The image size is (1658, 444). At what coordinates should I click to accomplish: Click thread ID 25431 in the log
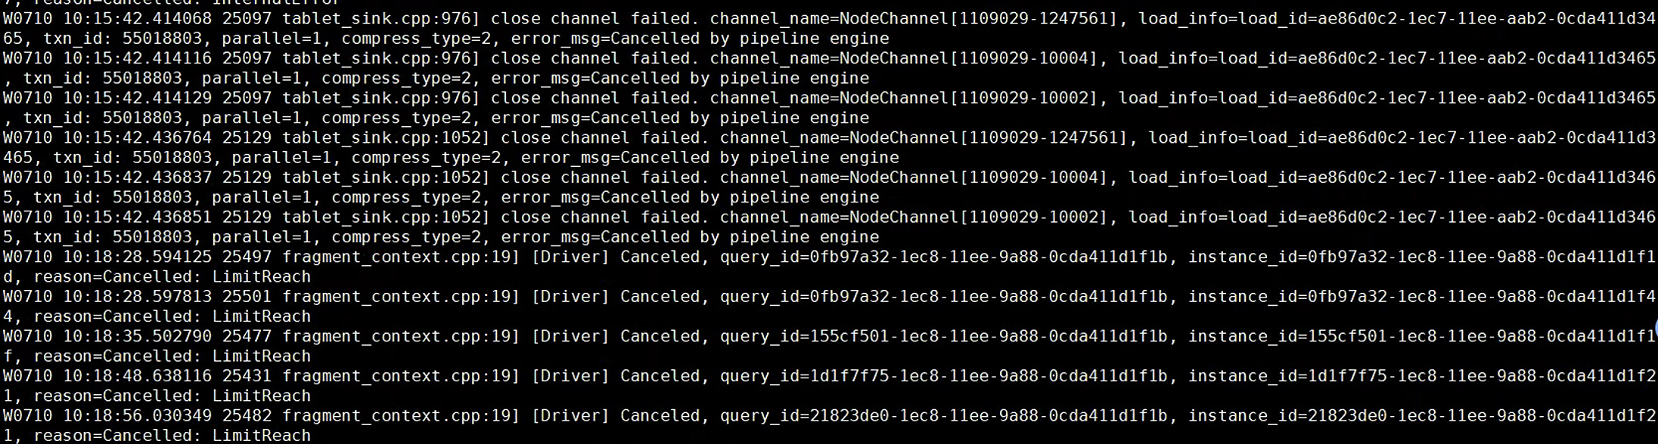247,376
